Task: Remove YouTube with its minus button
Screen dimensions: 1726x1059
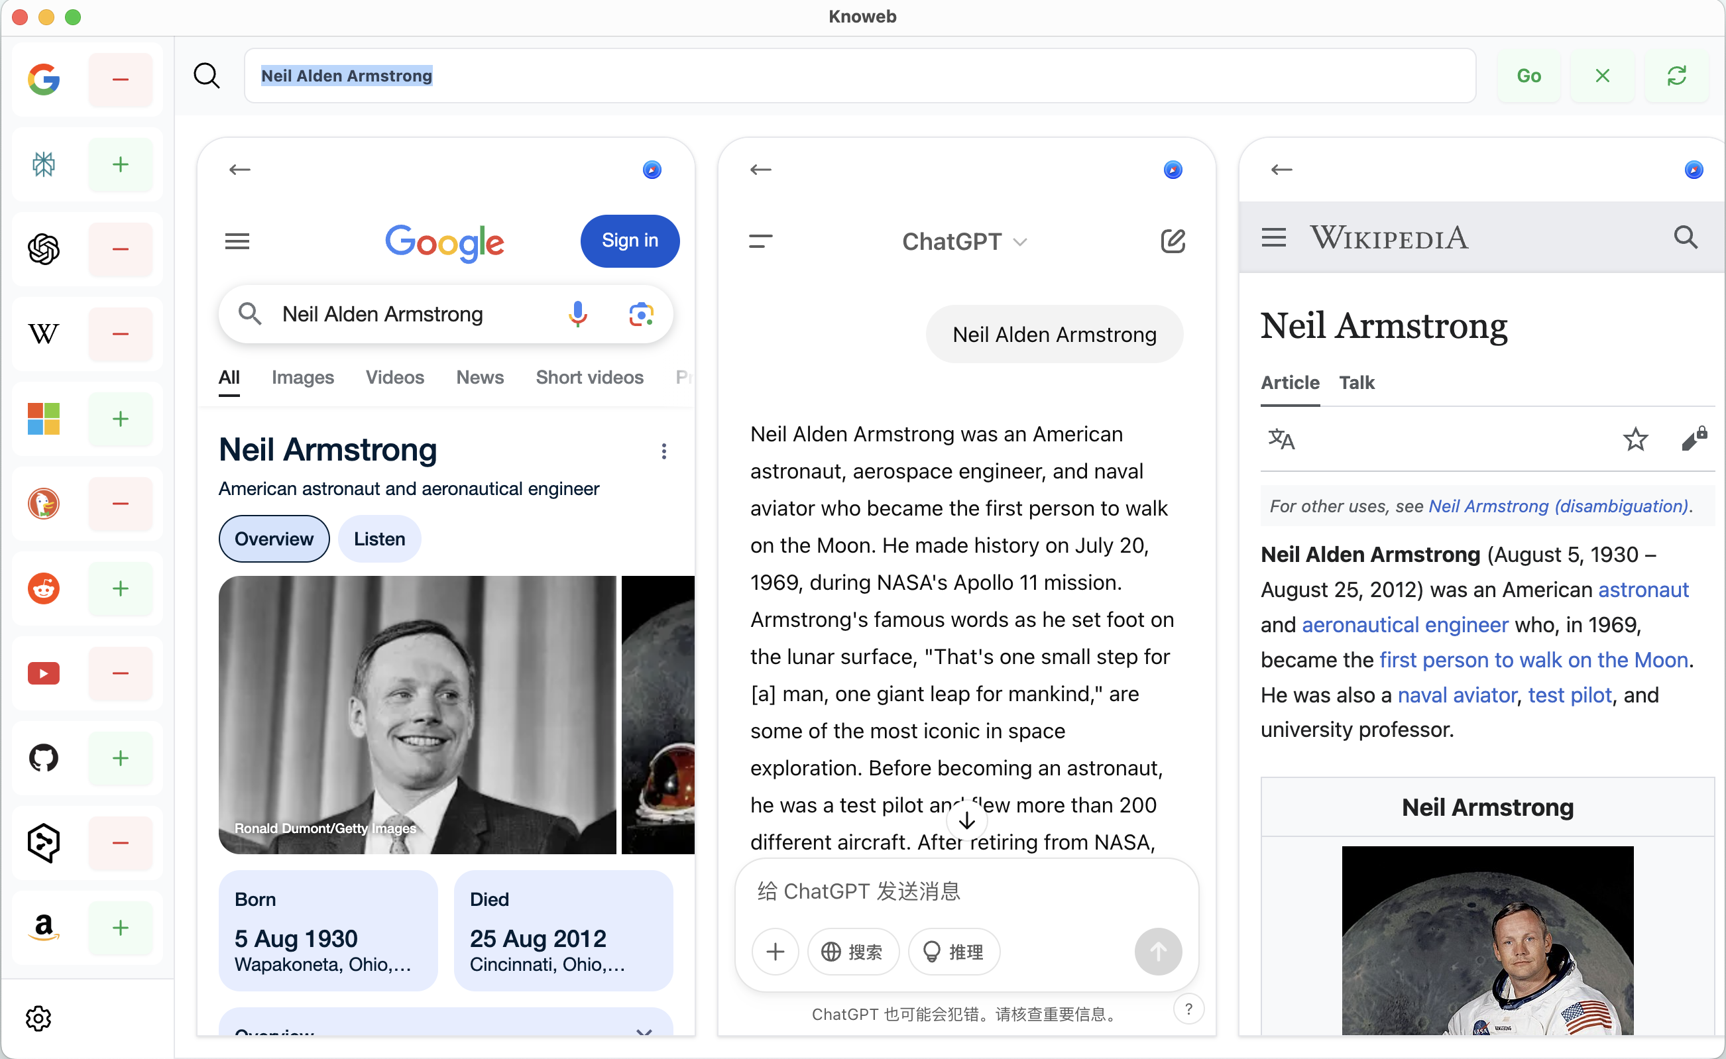Action: point(121,673)
